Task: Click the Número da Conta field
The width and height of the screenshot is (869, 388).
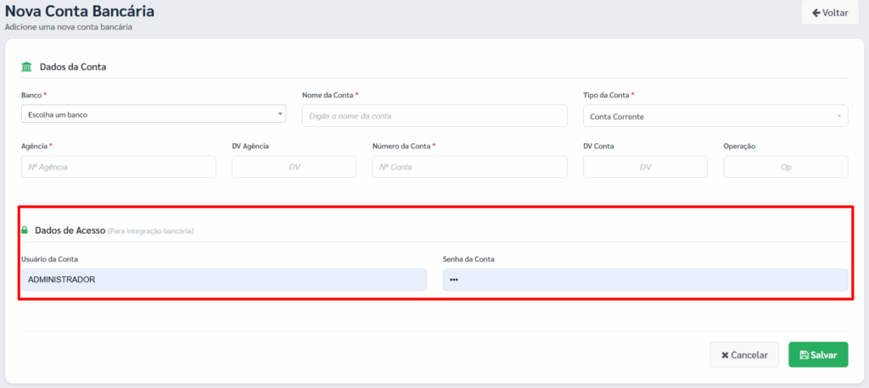Action: pos(469,167)
